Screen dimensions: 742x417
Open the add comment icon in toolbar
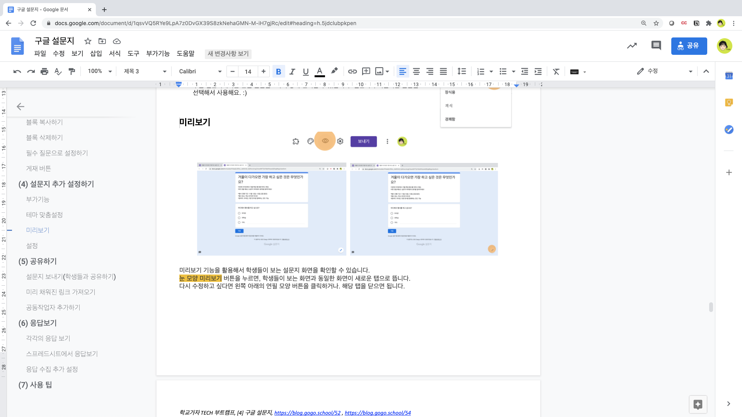[366, 71]
